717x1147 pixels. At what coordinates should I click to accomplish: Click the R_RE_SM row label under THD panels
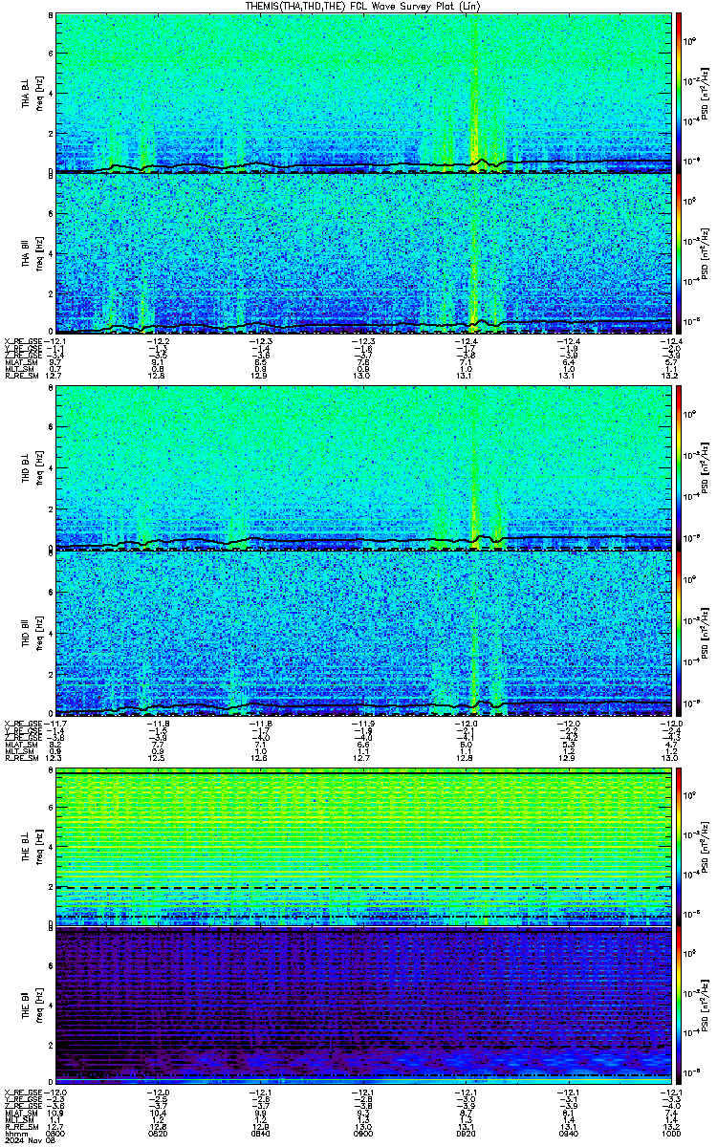pyautogui.click(x=21, y=758)
